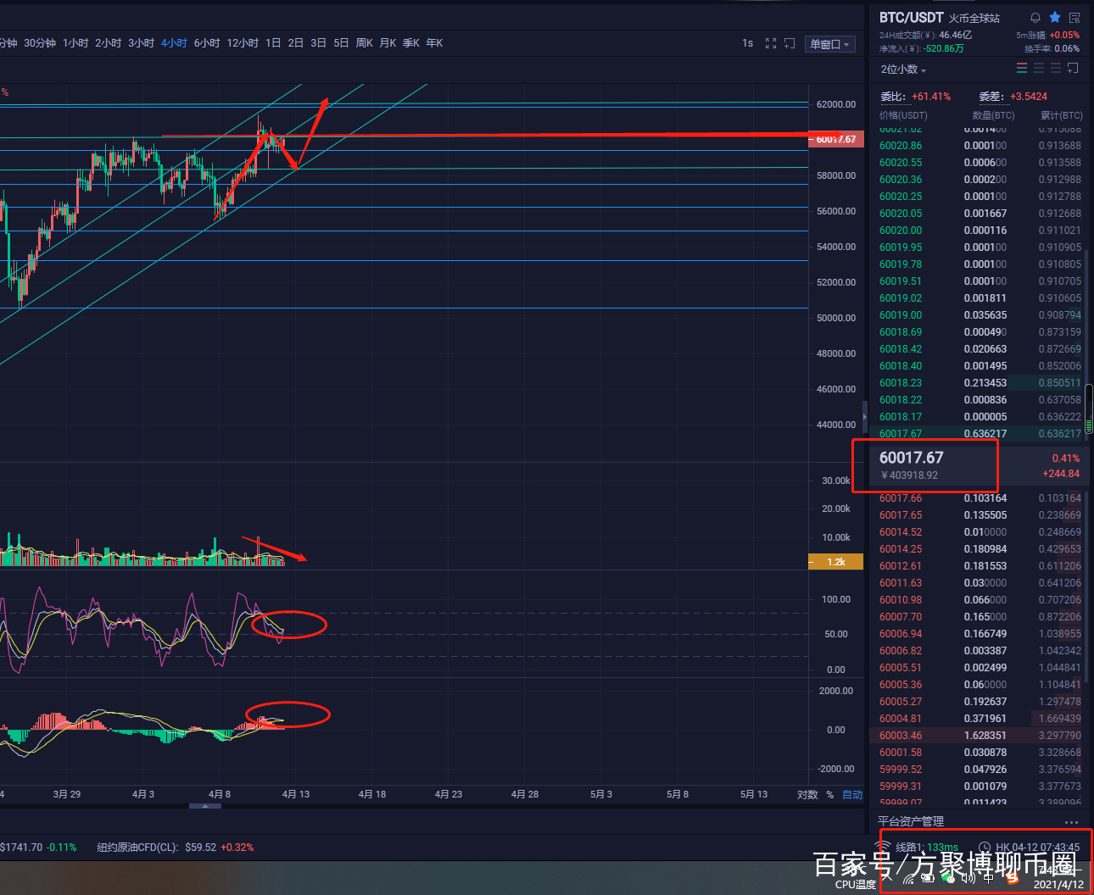Toggle the blue favorite star for BTC/USDT
This screenshot has width=1094, height=895.
coord(1055,18)
